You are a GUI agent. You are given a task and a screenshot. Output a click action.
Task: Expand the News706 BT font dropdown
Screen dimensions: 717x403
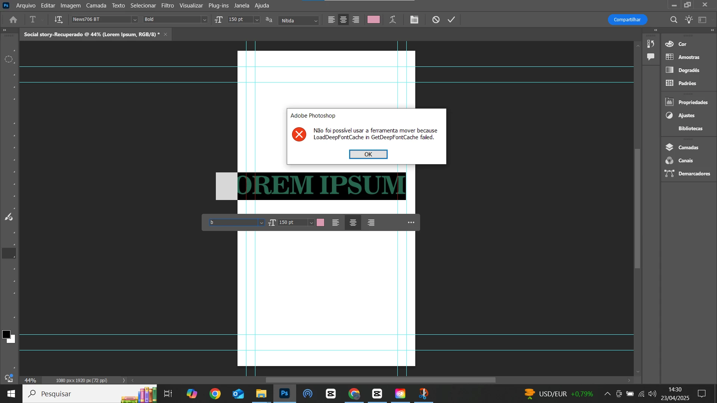click(x=135, y=19)
